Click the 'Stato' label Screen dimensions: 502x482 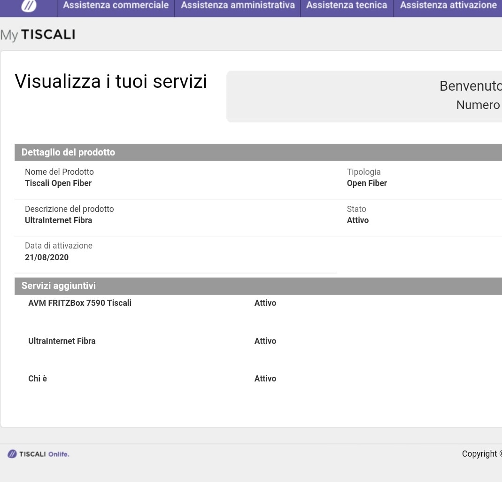(x=356, y=209)
